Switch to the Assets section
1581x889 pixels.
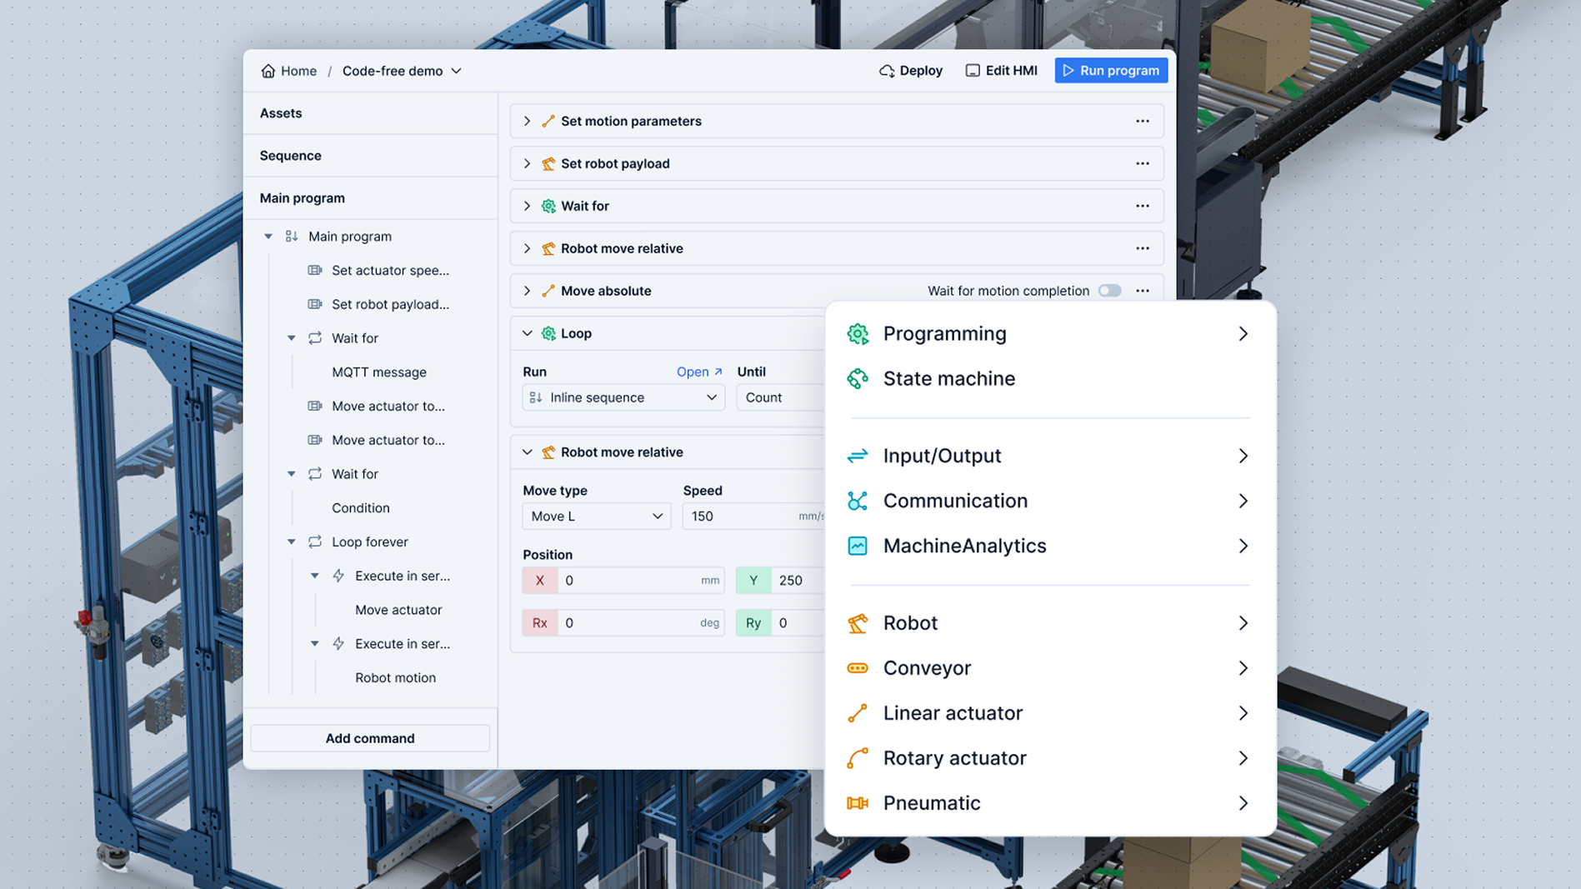(280, 113)
